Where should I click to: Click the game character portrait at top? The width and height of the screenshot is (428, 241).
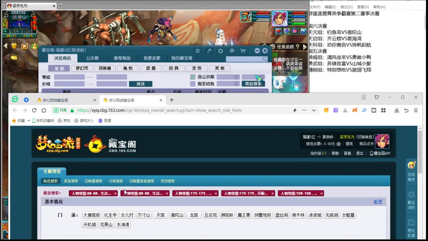280,18
